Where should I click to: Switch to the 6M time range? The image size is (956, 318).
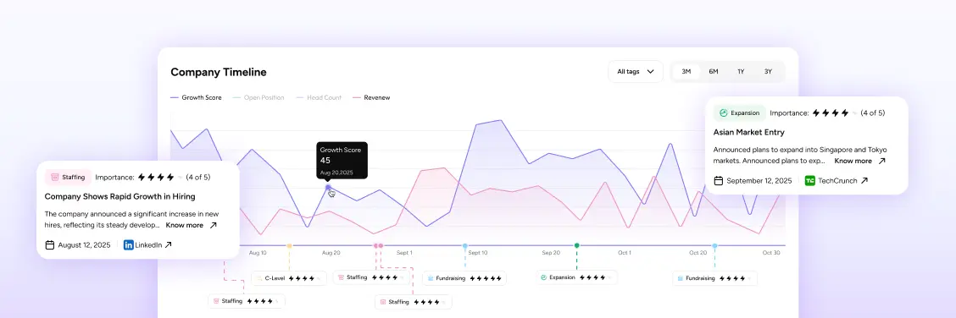(x=714, y=72)
